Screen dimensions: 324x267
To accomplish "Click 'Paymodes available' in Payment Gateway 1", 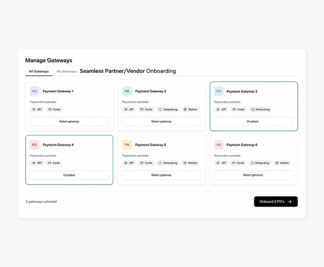I will tap(43, 102).
